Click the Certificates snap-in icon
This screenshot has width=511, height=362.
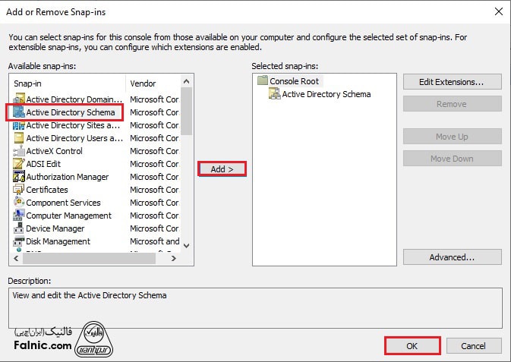(x=19, y=190)
